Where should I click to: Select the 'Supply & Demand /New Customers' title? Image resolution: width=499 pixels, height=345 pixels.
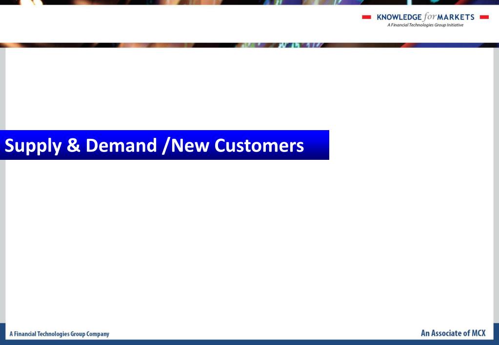[154, 145]
